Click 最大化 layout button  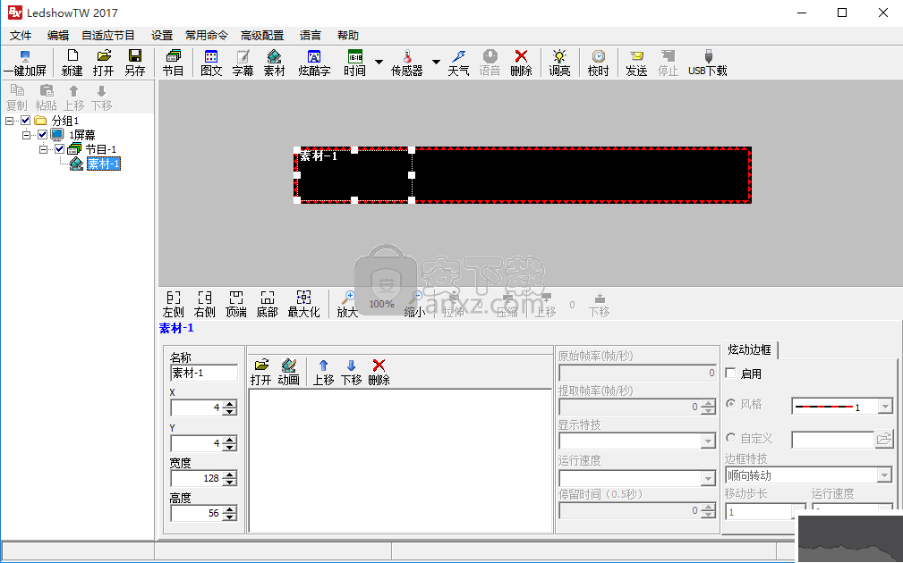(303, 304)
